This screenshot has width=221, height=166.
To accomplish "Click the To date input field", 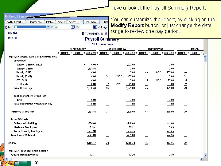I will click(87, 27).
